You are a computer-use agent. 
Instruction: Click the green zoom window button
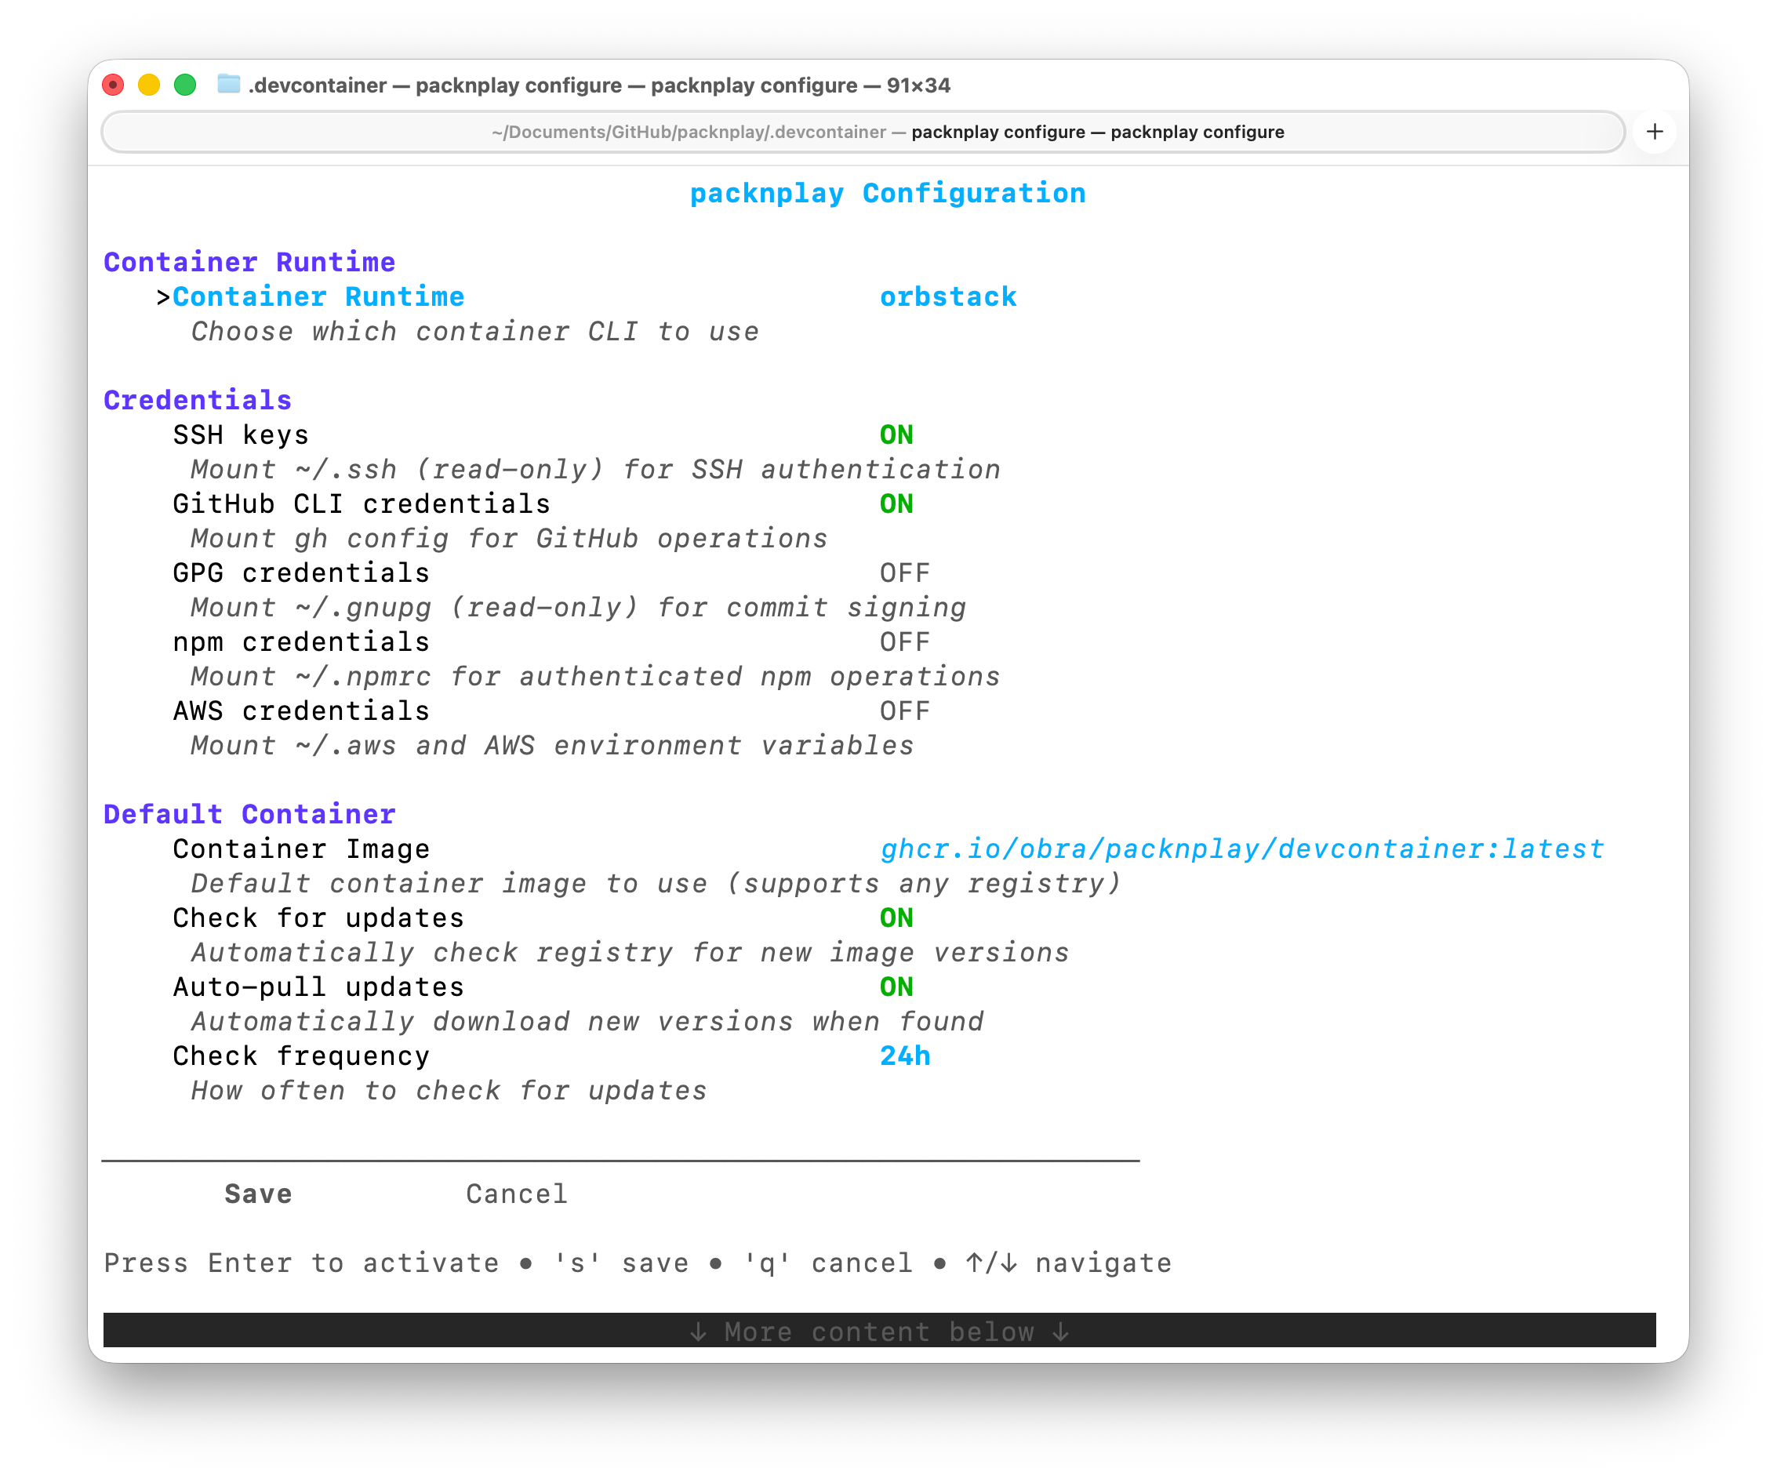tap(185, 85)
